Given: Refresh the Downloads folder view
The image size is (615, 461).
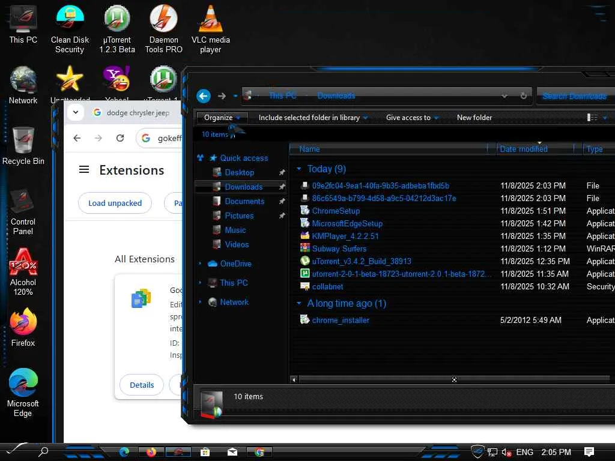Looking at the screenshot, I should [523, 96].
